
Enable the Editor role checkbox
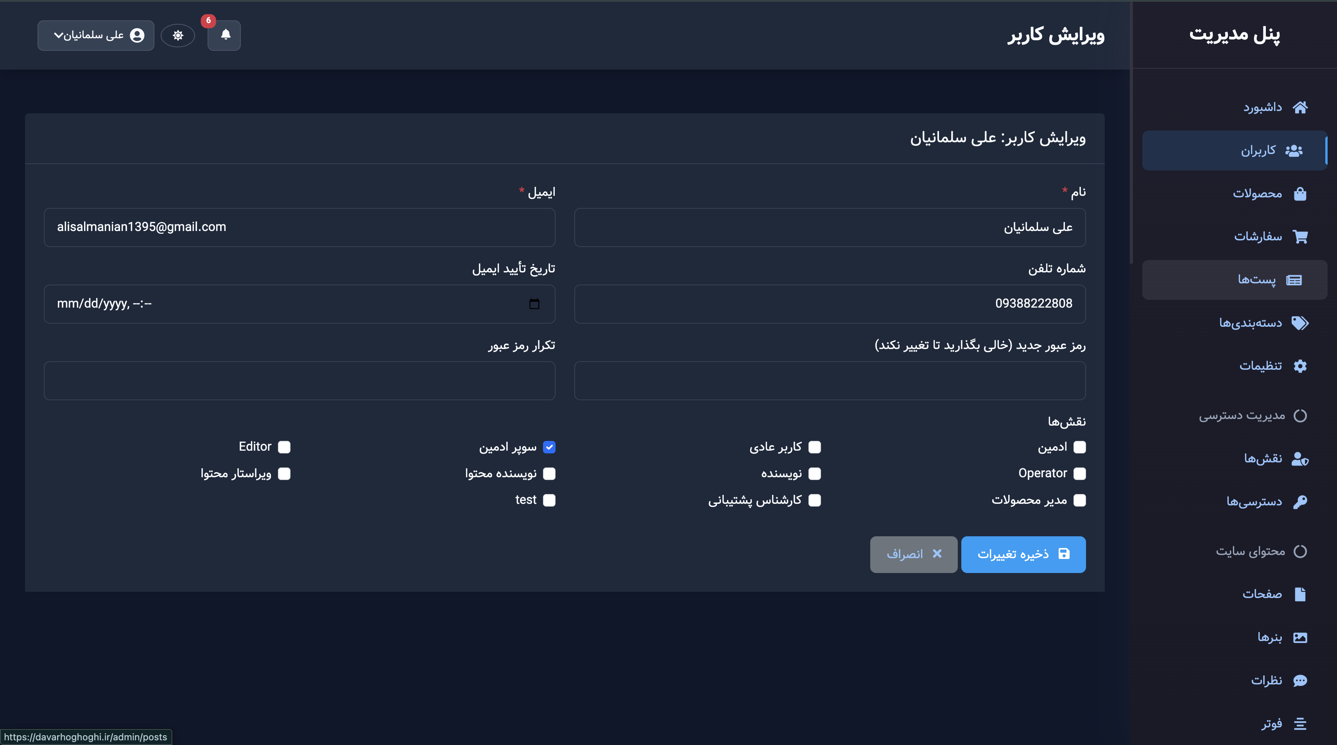coord(284,447)
